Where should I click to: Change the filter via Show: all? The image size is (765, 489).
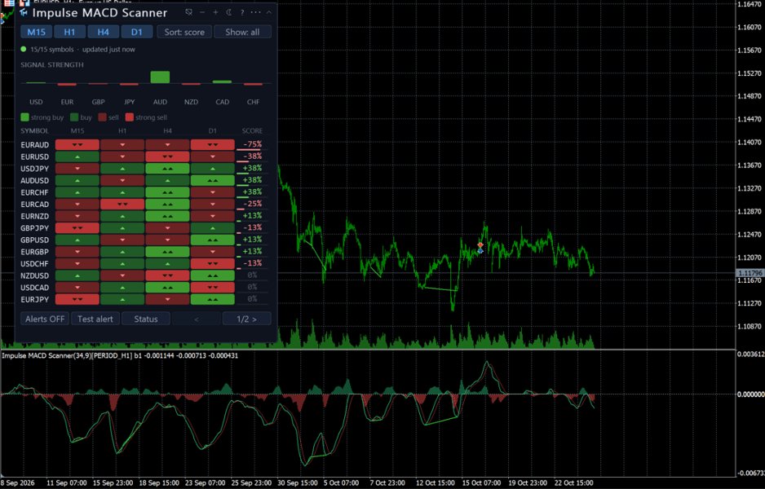[242, 32]
